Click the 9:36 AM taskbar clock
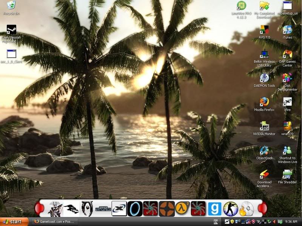Viewport: 302px width, 226px height. point(291,221)
